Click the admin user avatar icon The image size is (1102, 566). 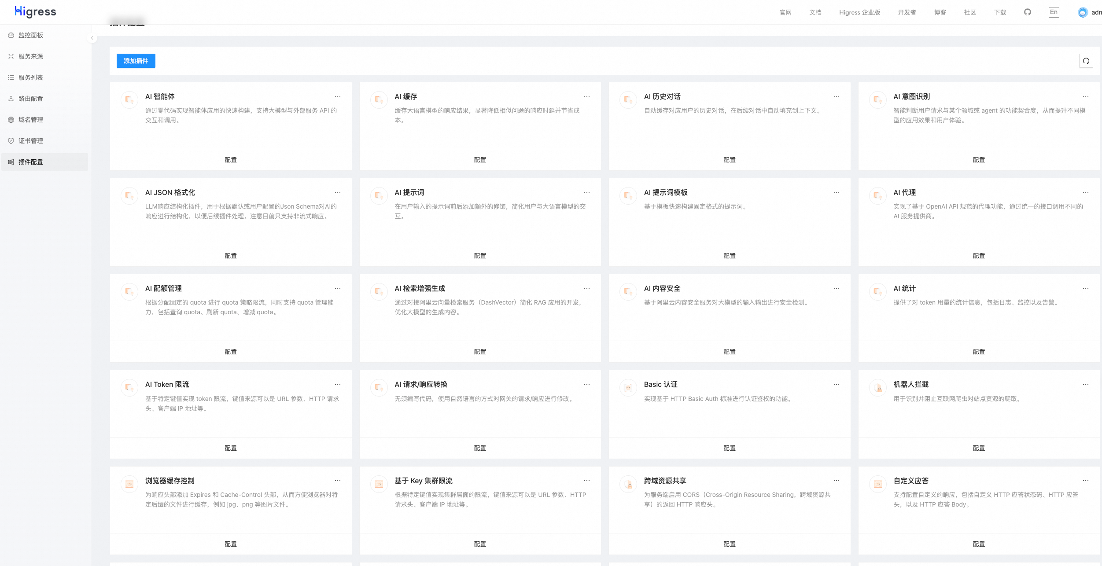point(1083,12)
